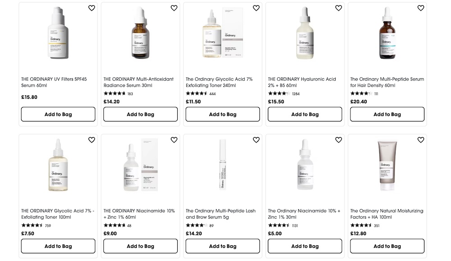This screenshot has width=451, height=261.
Task: Open the Hyaluronic Acid 2% + B5 product page
Action: 301,82
